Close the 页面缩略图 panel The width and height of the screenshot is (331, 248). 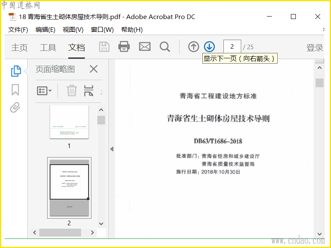tap(94, 69)
